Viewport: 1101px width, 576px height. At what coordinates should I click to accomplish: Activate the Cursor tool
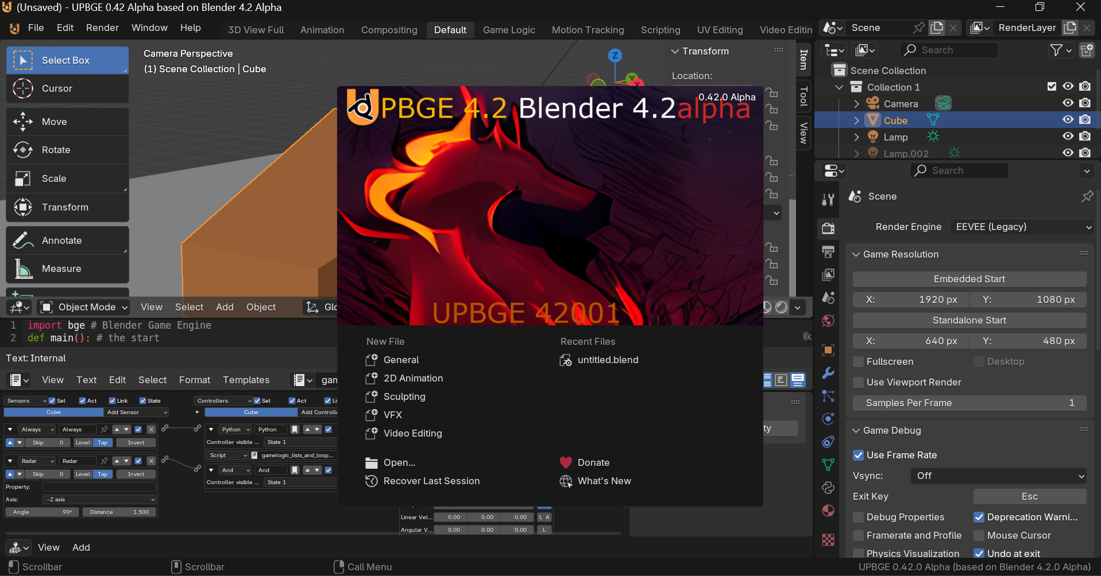point(67,88)
